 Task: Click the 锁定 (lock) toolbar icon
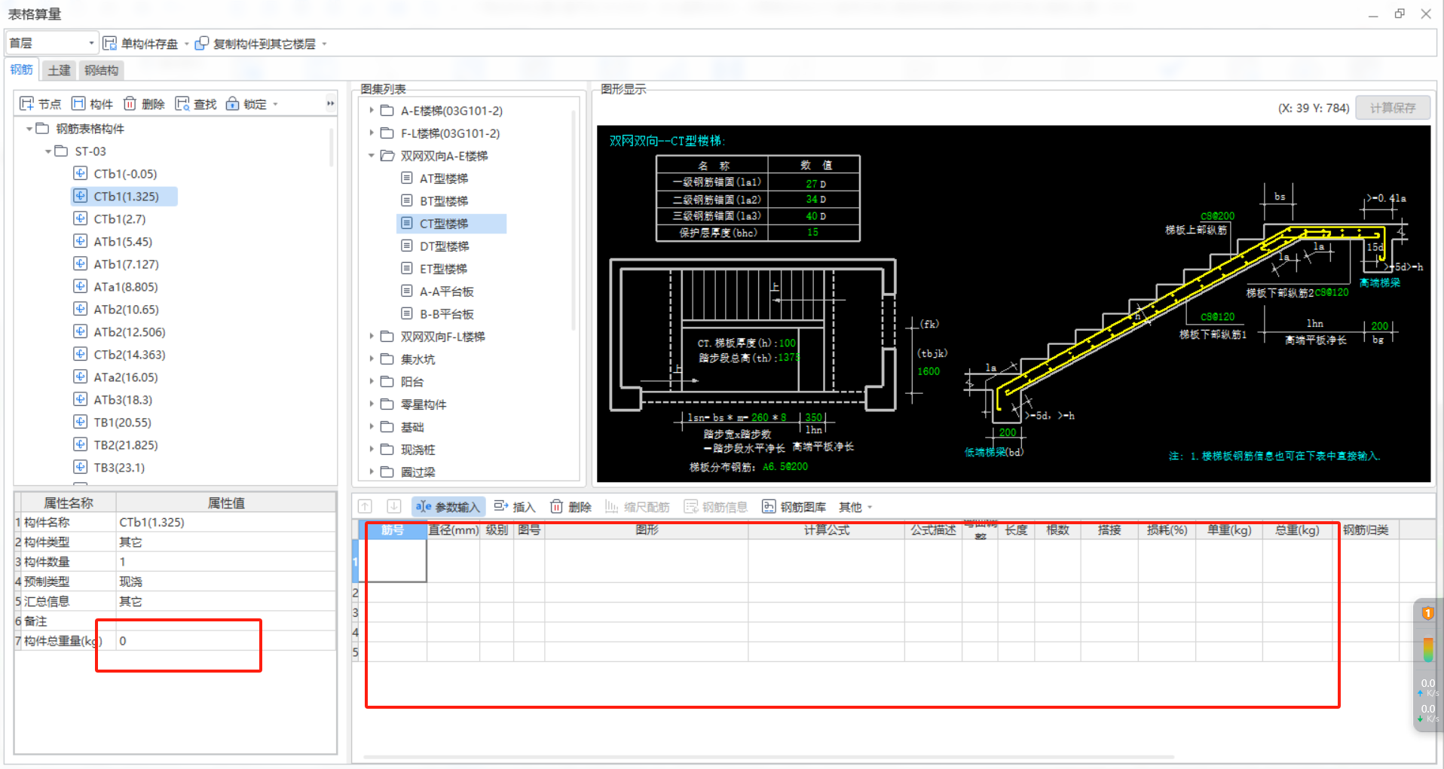point(232,104)
